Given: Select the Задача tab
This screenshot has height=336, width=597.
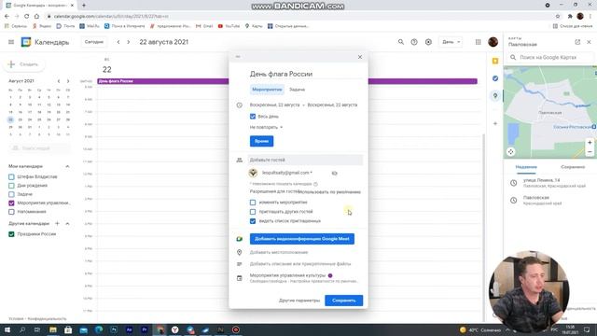Looking at the screenshot, I should (297, 90).
